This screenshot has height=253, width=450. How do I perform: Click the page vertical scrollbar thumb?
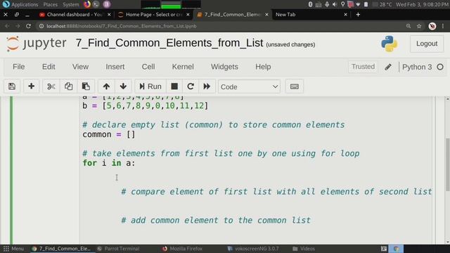click(x=447, y=164)
